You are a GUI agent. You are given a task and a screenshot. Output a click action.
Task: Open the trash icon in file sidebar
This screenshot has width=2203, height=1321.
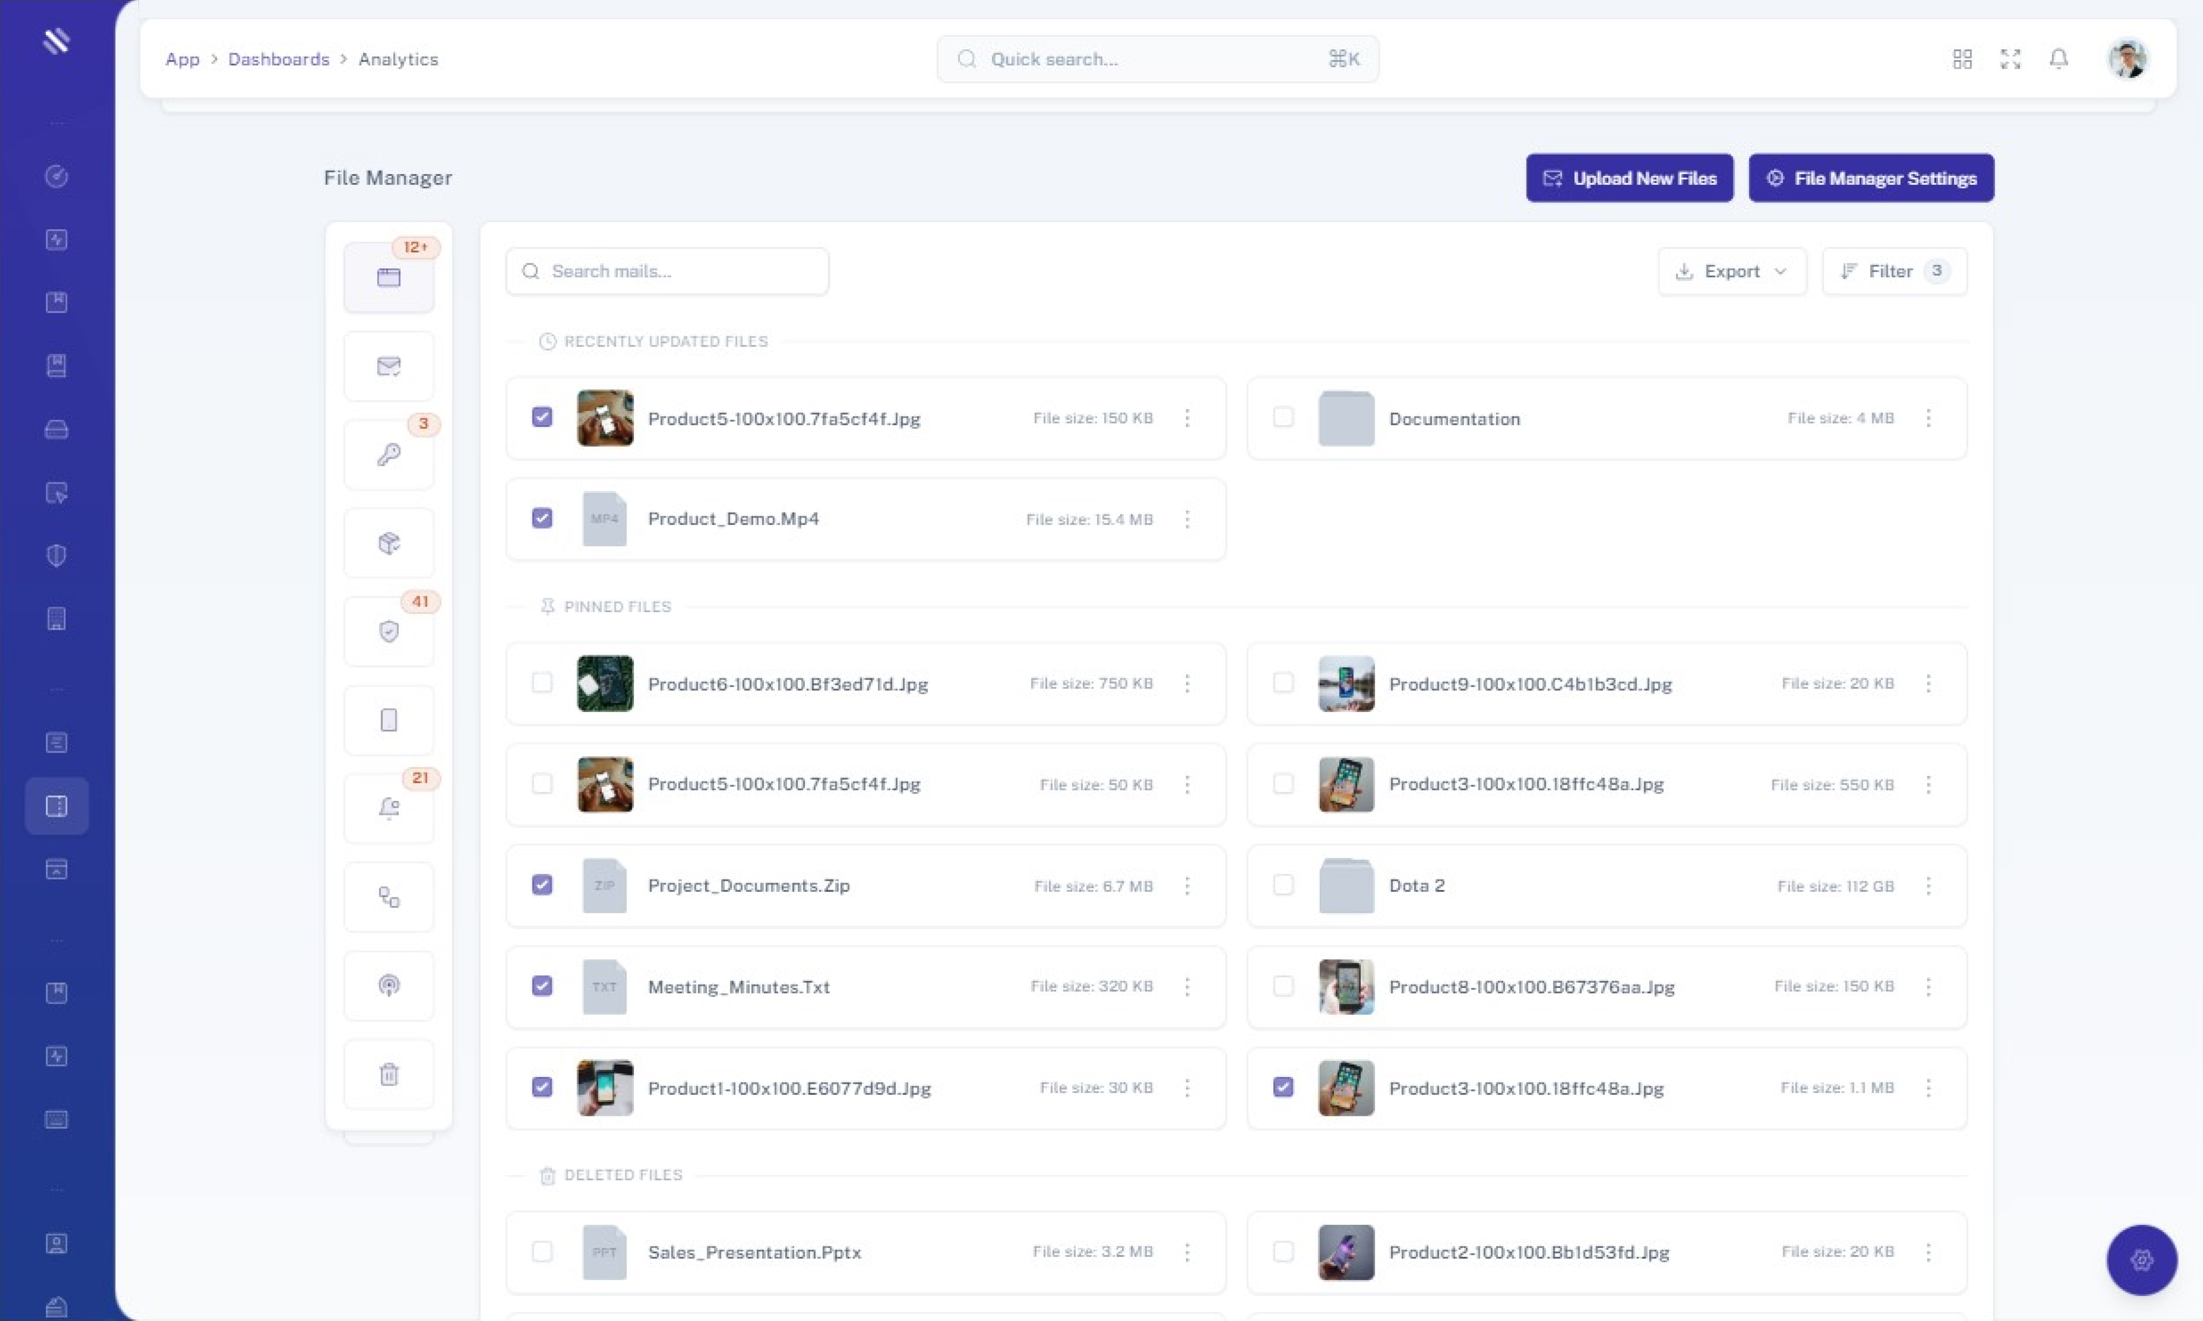389,1074
